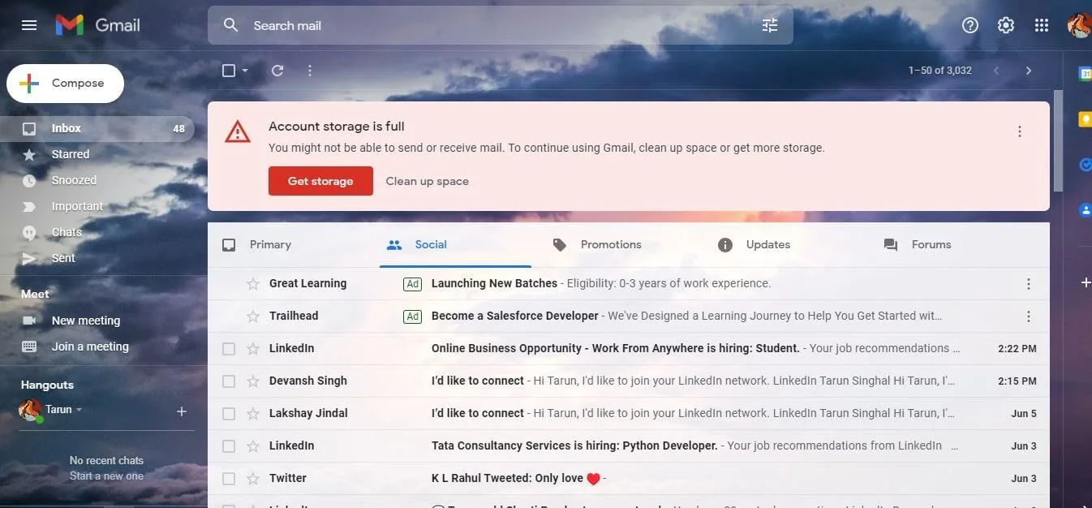Viewport: 1092px width, 508px height.
Task: Select the Devansh Singh email checkbox
Action: pyautogui.click(x=229, y=381)
